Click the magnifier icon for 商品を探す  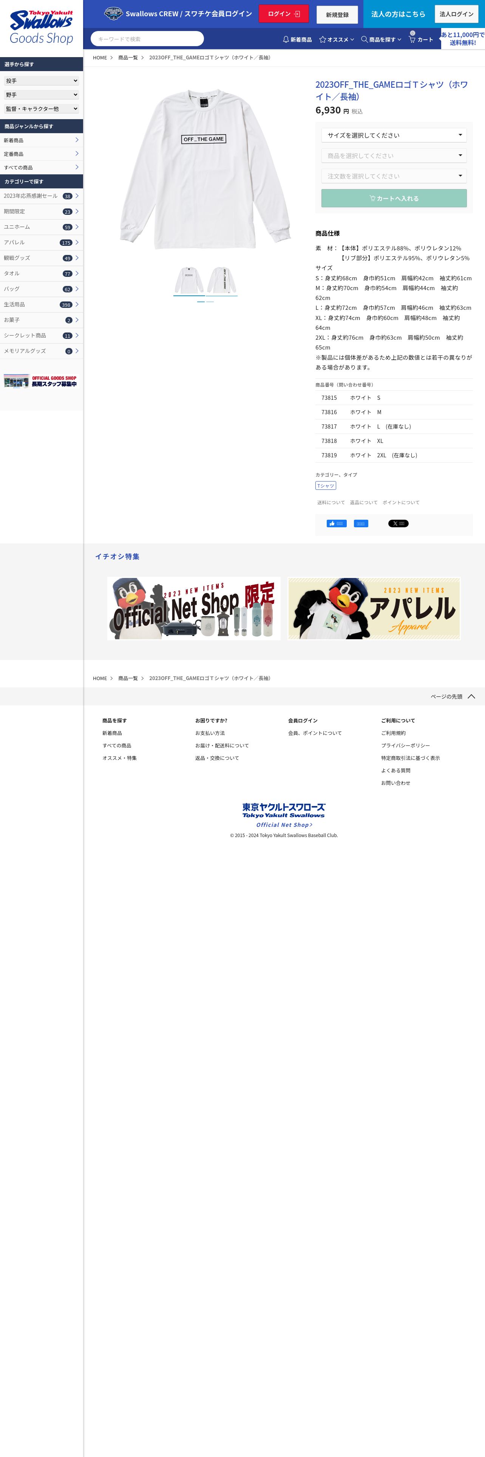[x=364, y=40]
